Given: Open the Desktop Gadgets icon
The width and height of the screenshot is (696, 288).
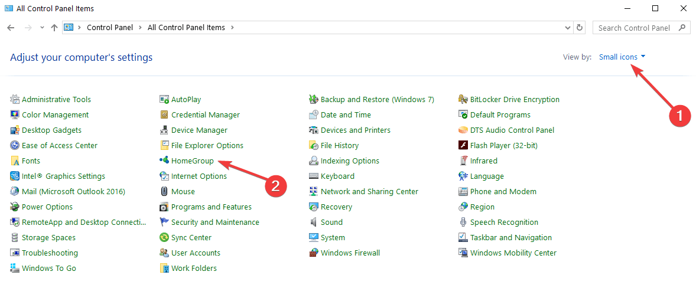Looking at the screenshot, I should [x=15, y=130].
